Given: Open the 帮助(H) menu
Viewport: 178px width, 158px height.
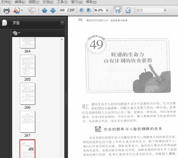Looking at the screenshot, I should pyautogui.click(x=91, y=2).
